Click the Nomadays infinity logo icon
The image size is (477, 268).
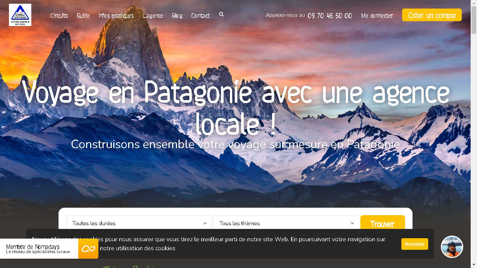88,249
